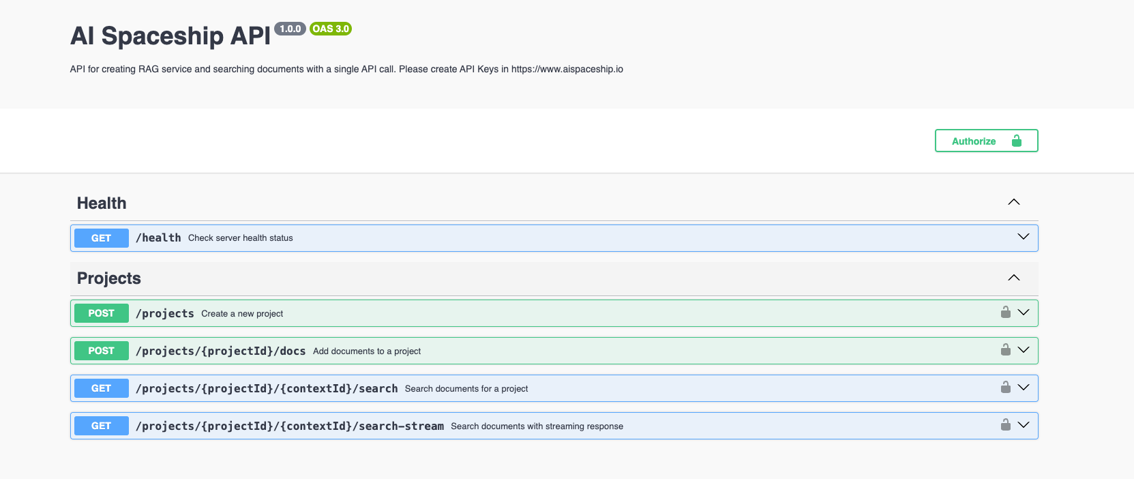Click the /projects/{projectId}/{contextId}/search-stream path

290,426
